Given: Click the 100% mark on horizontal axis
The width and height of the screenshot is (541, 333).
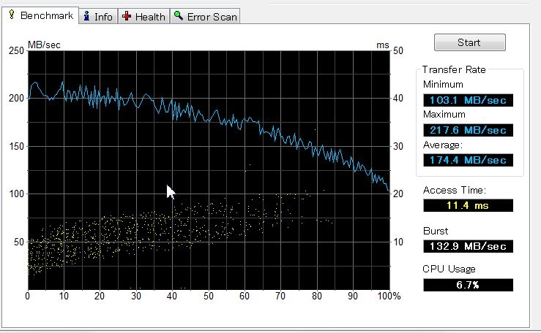Looking at the screenshot, I should click(x=389, y=296).
